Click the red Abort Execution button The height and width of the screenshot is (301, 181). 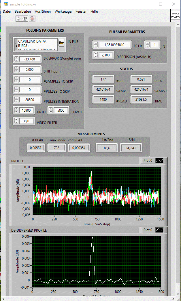click(32, 19)
